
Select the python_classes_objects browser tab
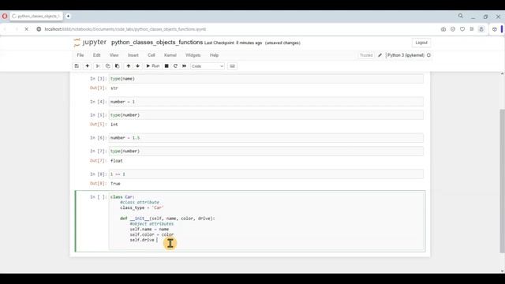click(36, 16)
